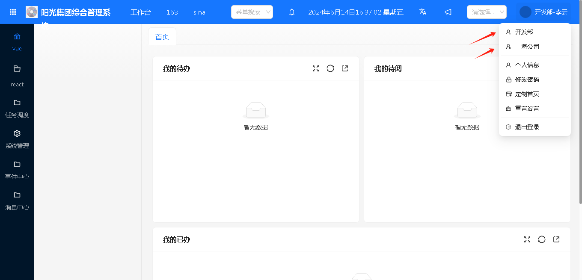The height and width of the screenshot is (280, 582).
Task: Switch to the 首页 tab
Action: click(x=162, y=37)
